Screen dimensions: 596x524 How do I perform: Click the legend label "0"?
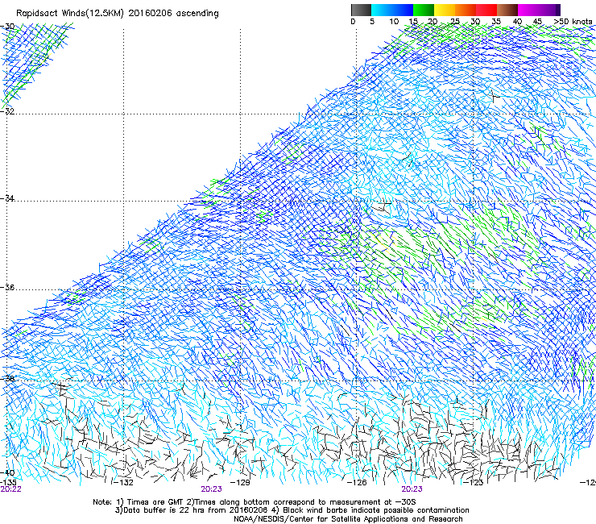pyautogui.click(x=353, y=22)
